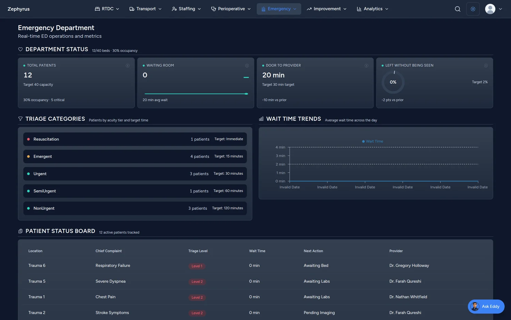The width and height of the screenshot is (511, 320).
Task: Sort by Triage Level column header
Action: (198, 251)
